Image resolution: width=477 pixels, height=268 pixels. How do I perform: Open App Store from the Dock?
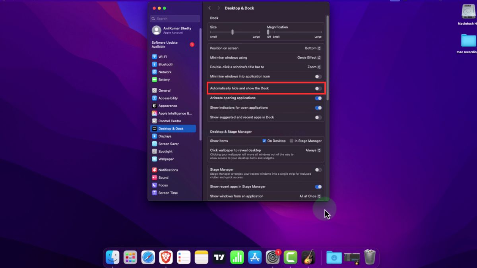[x=255, y=257]
